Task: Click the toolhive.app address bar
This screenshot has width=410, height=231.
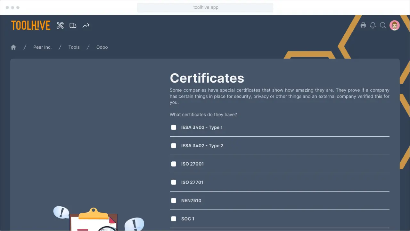Action: click(x=205, y=7)
